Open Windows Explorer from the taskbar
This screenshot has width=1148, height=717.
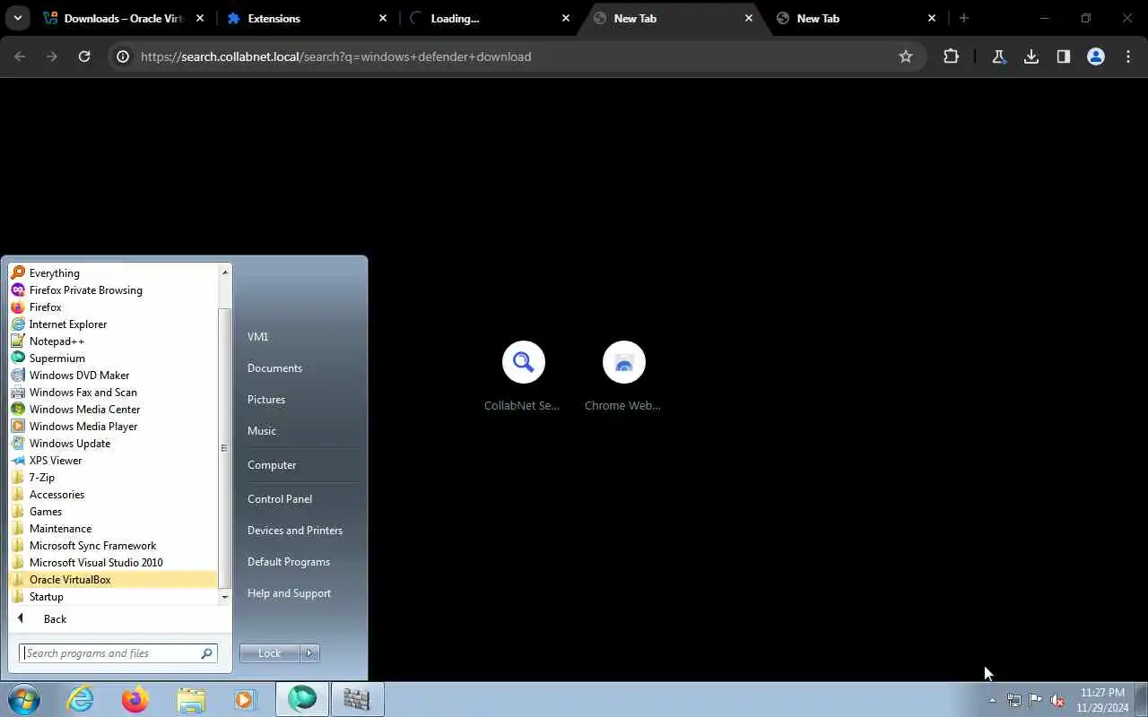click(x=191, y=699)
